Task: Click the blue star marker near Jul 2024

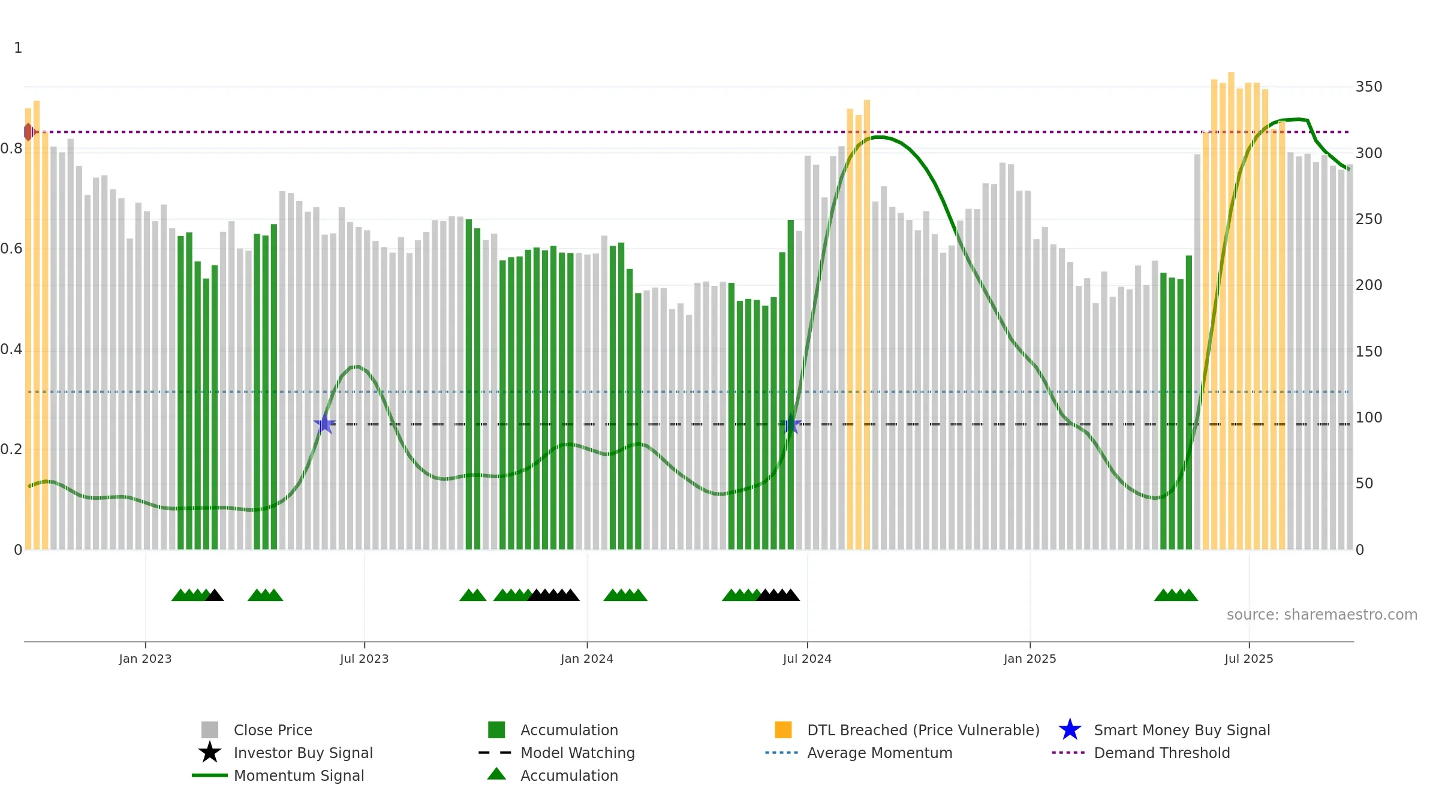Action: coord(791,424)
